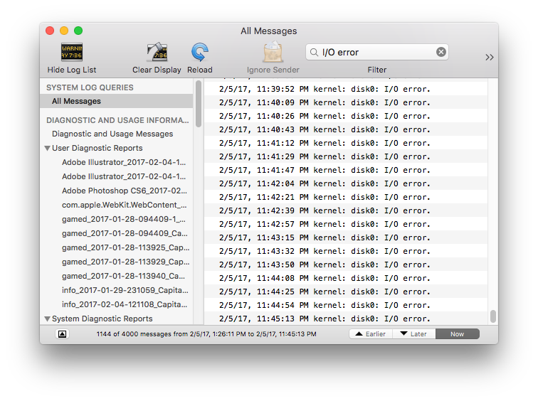This screenshot has width=538, height=401.
Task: Select the 11:43:32 PM log entry
Action: (x=346, y=251)
